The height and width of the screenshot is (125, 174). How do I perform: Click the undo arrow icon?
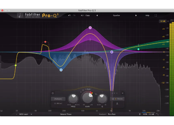pyautogui.click(x=69, y=15)
